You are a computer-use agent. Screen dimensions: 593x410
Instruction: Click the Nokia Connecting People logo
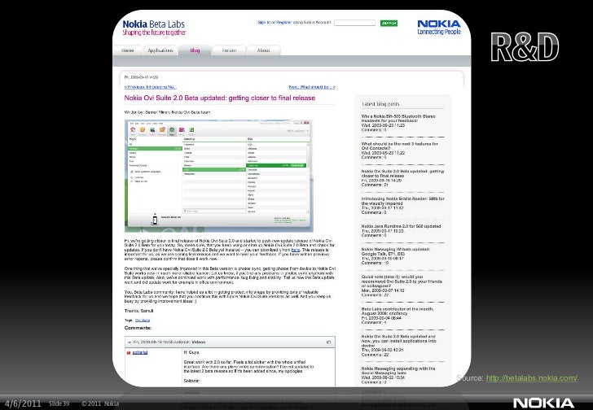click(x=439, y=27)
